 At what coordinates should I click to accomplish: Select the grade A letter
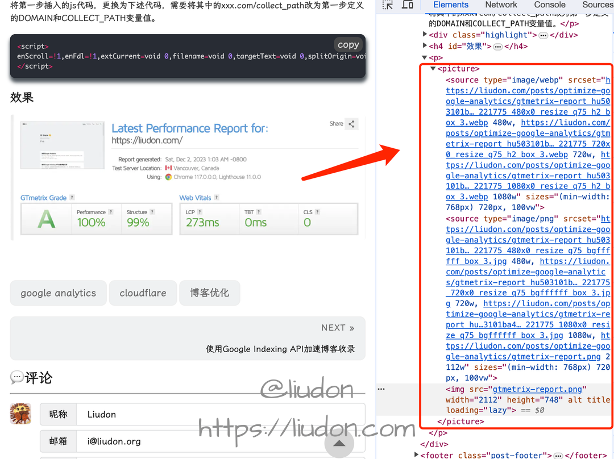tap(46, 219)
